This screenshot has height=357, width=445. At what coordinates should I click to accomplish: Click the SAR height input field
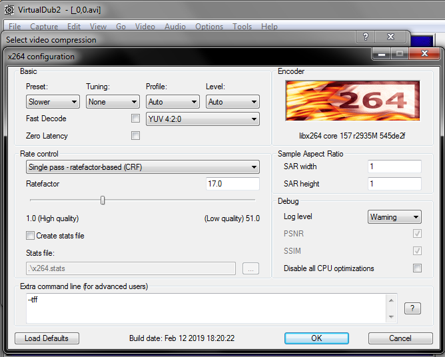(x=394, y=184)
